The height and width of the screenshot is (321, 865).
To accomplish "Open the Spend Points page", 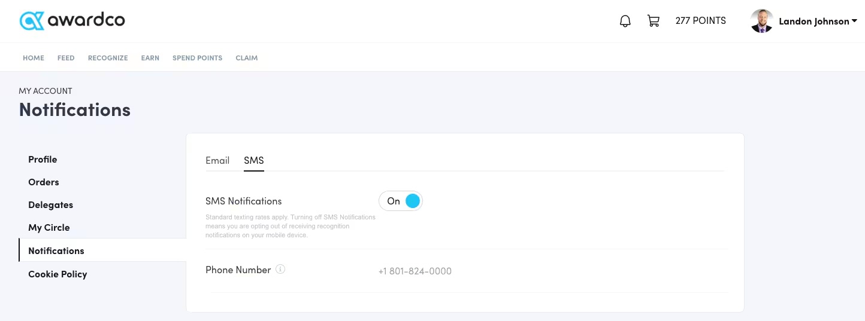I will [197, 58].
